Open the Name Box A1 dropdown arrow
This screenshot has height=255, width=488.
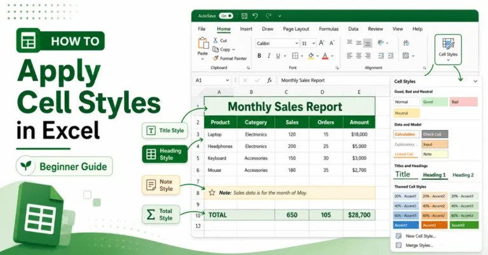(227, 80)
